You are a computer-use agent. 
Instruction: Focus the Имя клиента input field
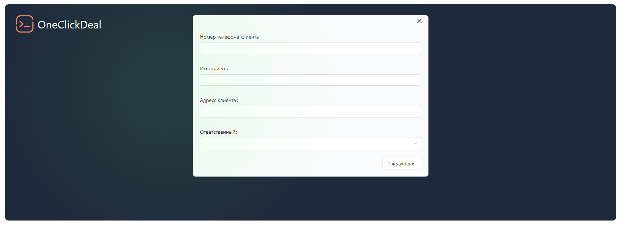click(x=310, y=80)
